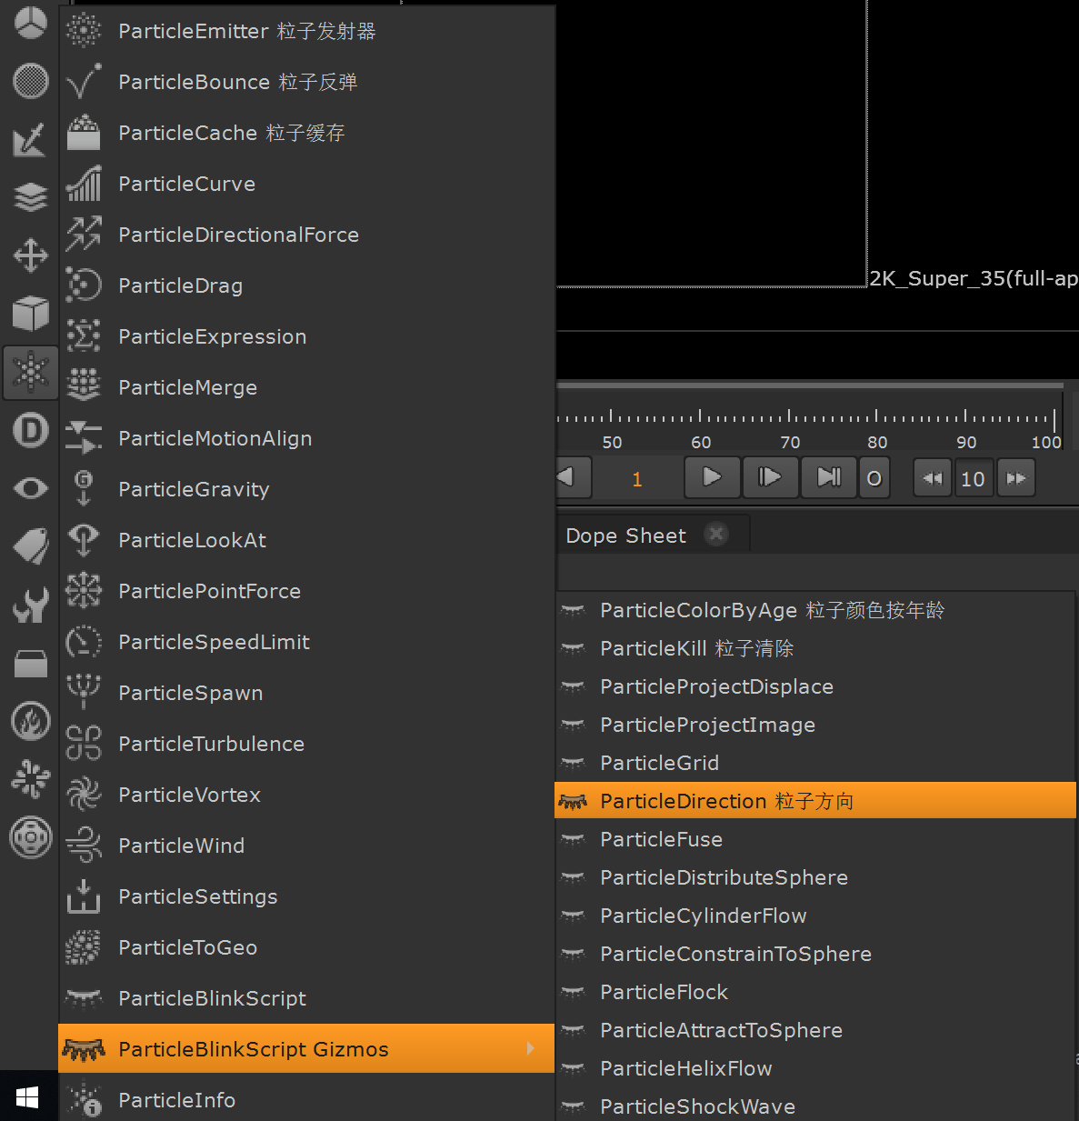Image resolution: width=1079 pixels, height=1121 pixels.
Task: Click the highlighted ParticleDirection gizmo
Action: pos(815,801)
